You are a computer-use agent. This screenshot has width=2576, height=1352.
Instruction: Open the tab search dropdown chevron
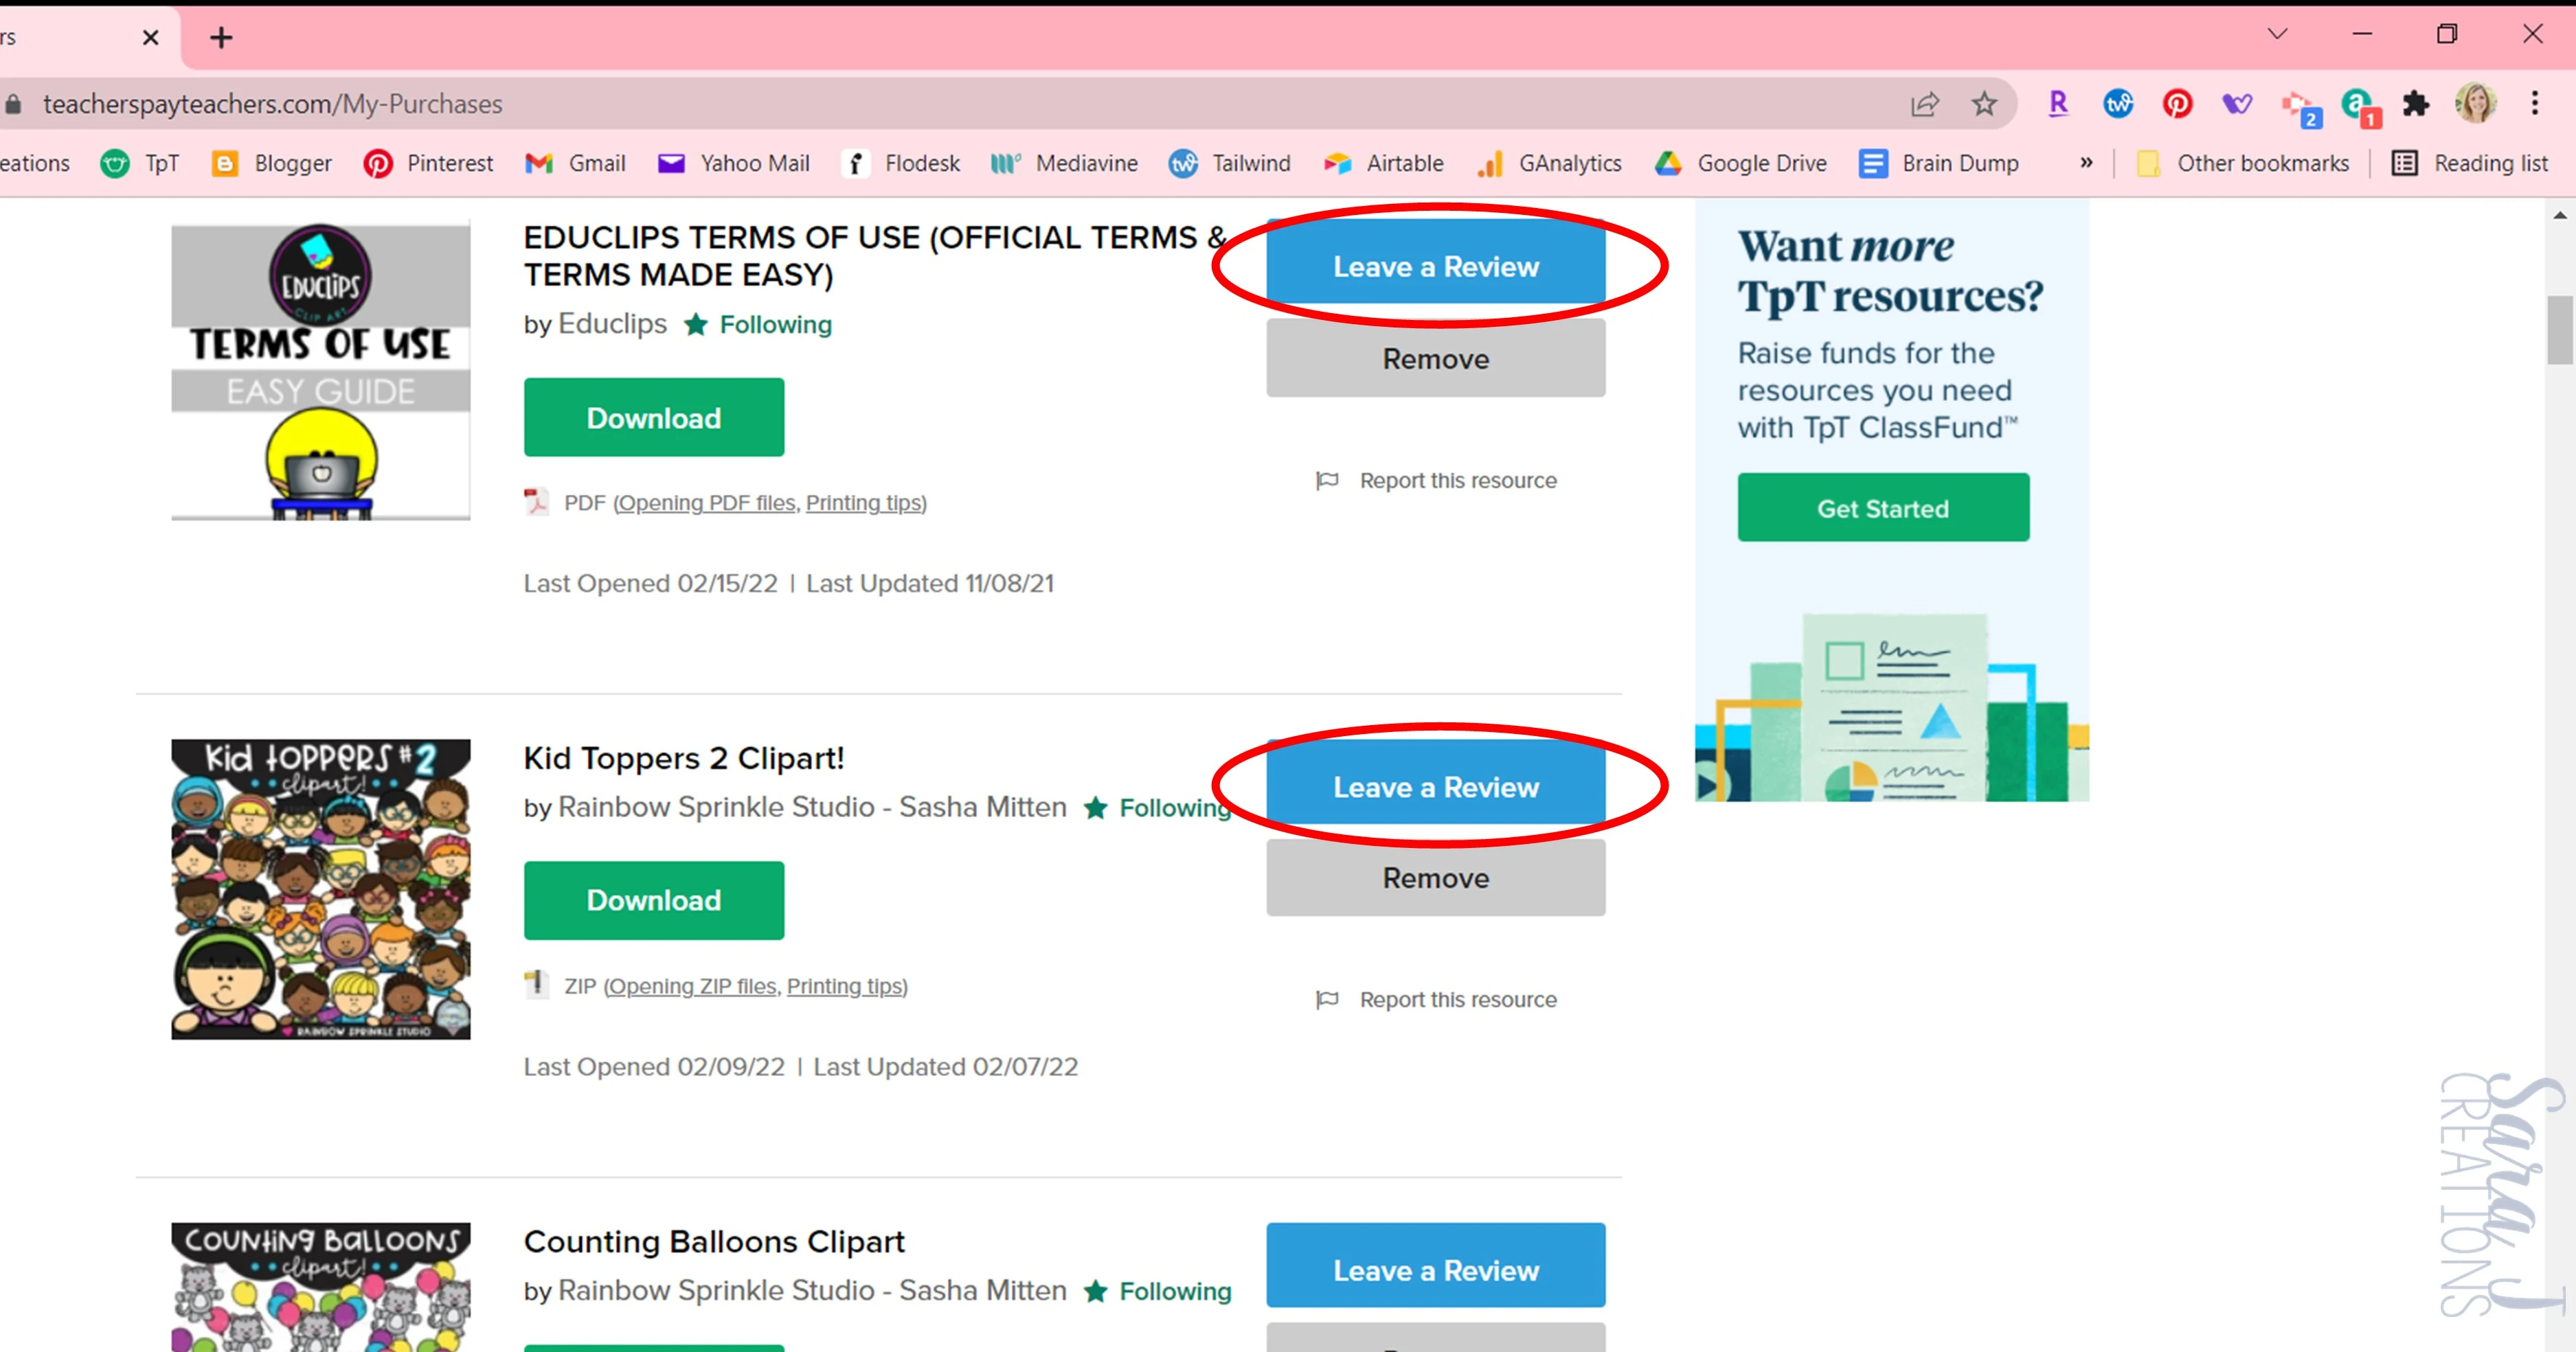click(x=2277, y=35)
